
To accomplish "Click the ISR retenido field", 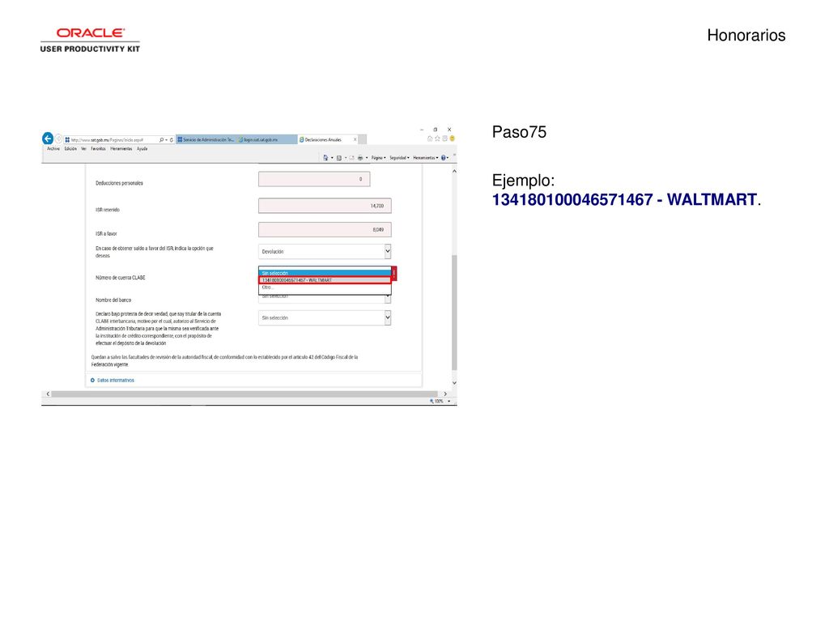I will point(325,206).
